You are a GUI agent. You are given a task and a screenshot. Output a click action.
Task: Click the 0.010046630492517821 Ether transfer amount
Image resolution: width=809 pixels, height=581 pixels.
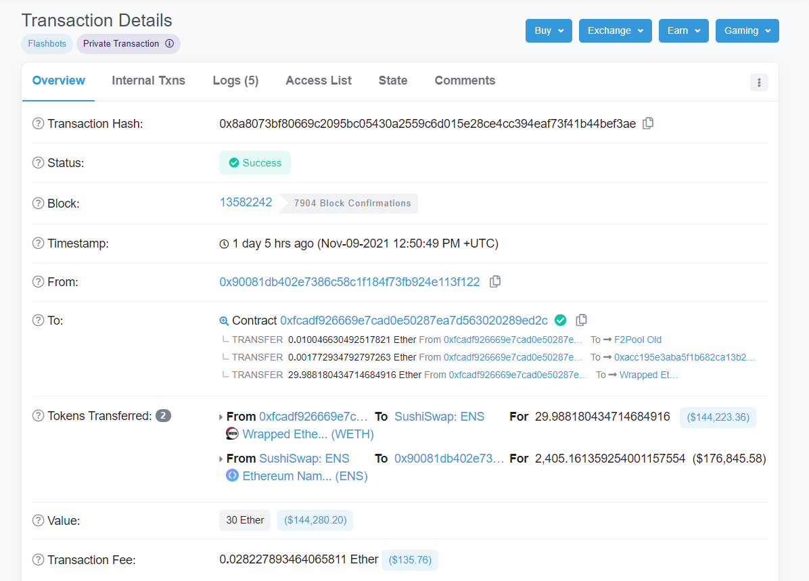coord(352,340)
